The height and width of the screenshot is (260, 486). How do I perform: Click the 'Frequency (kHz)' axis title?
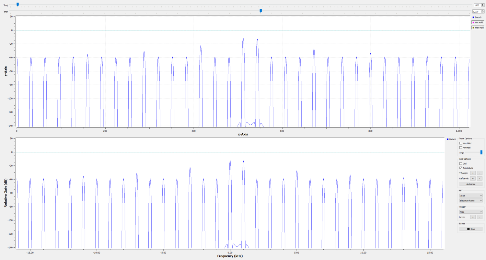point(230,256)
